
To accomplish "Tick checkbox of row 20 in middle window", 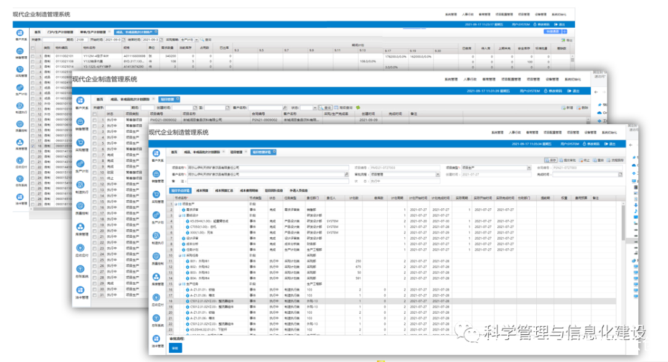I will 95,231.
